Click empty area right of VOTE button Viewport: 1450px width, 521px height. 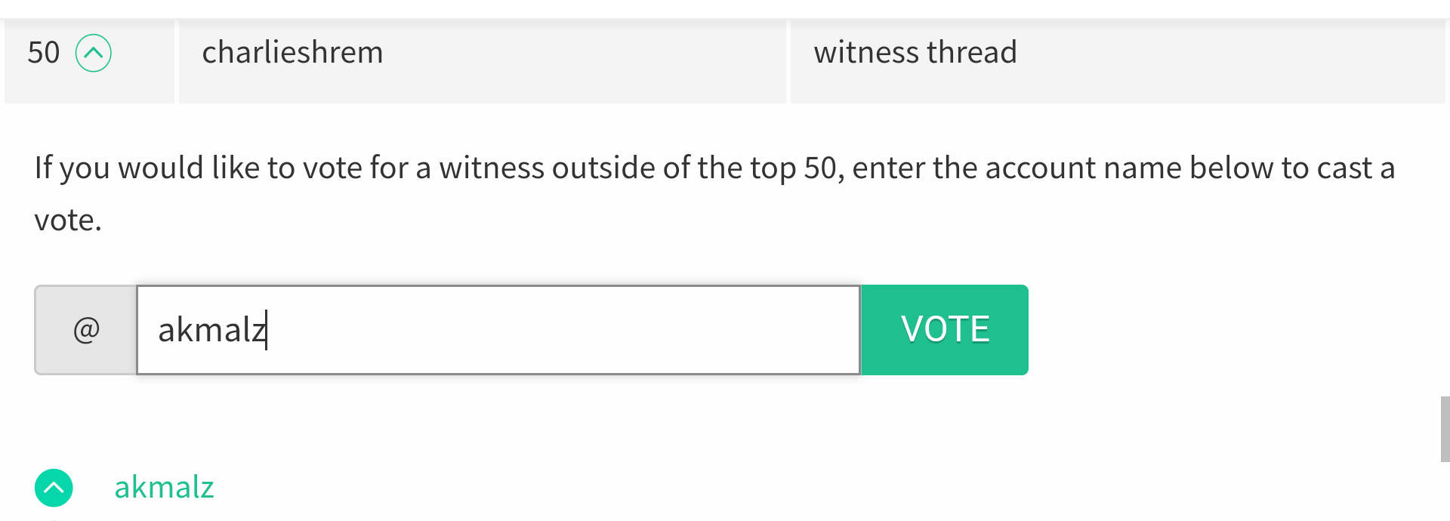1231,330
